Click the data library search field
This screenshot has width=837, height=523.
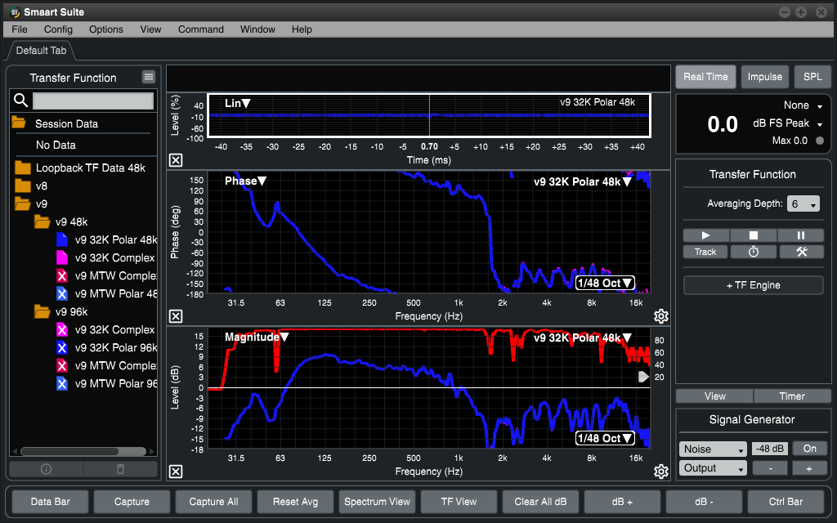click(x=93, y=101)
